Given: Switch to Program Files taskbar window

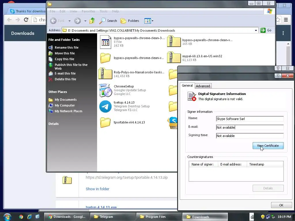Looking at the screenshot, I should (159, 217).
